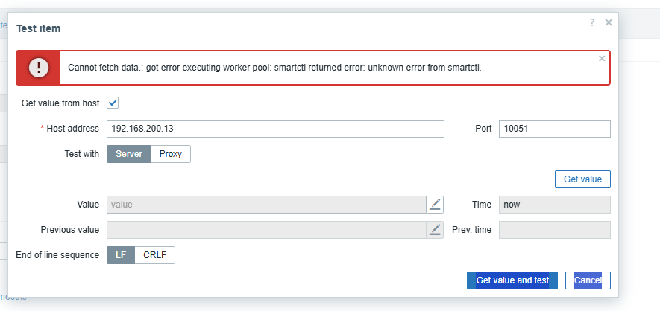Click the Port input field
Viewport: 660px width, 311px height.
554,129
